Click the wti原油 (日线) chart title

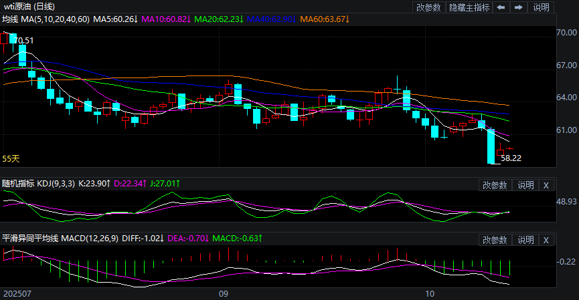[29, 7]
